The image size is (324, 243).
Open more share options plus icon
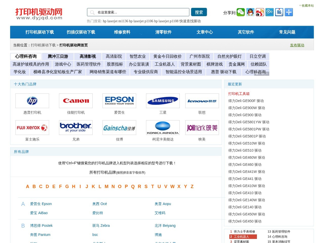click(x=289, y=12)
